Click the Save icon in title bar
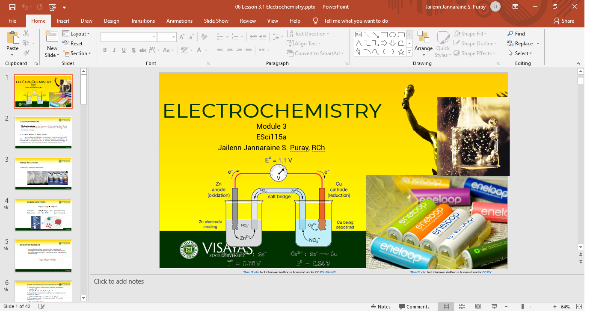This screenshot has height=311, width=590. pyautogui.click(x=12, y=7)
